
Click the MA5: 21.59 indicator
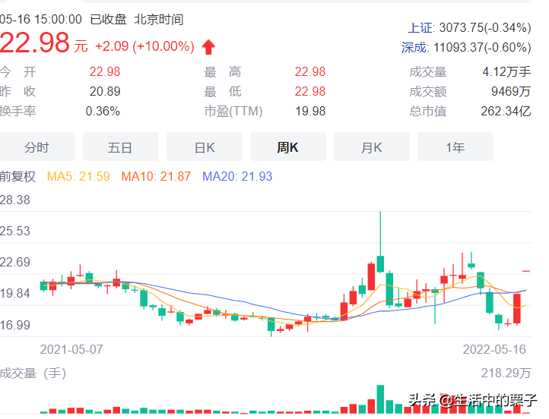(x=78, y=176)
